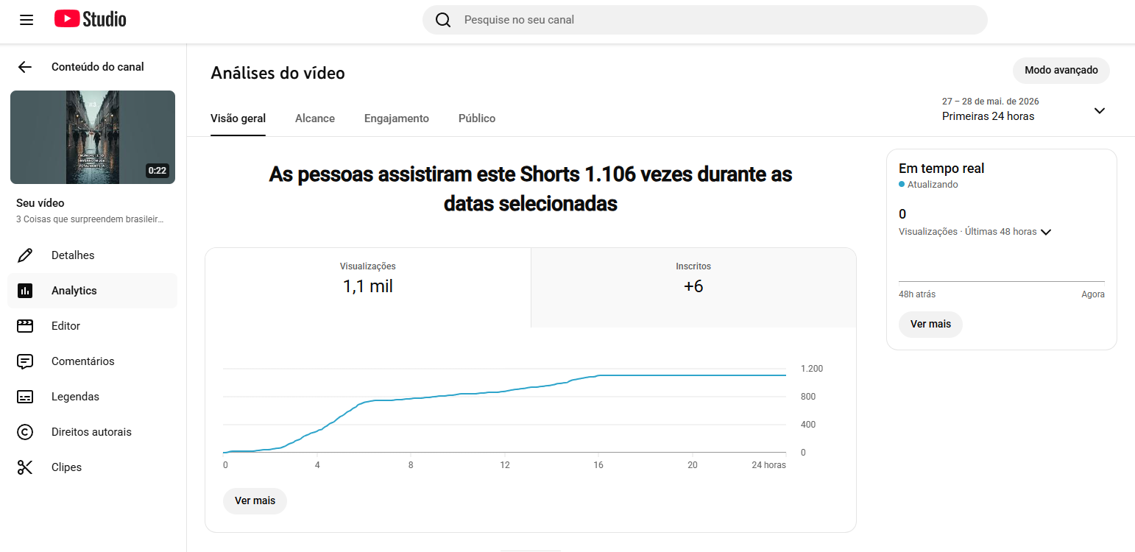Click the Analytics bar chart icon
Viewport: 1135px width, 552px height.
coord(25,291)
